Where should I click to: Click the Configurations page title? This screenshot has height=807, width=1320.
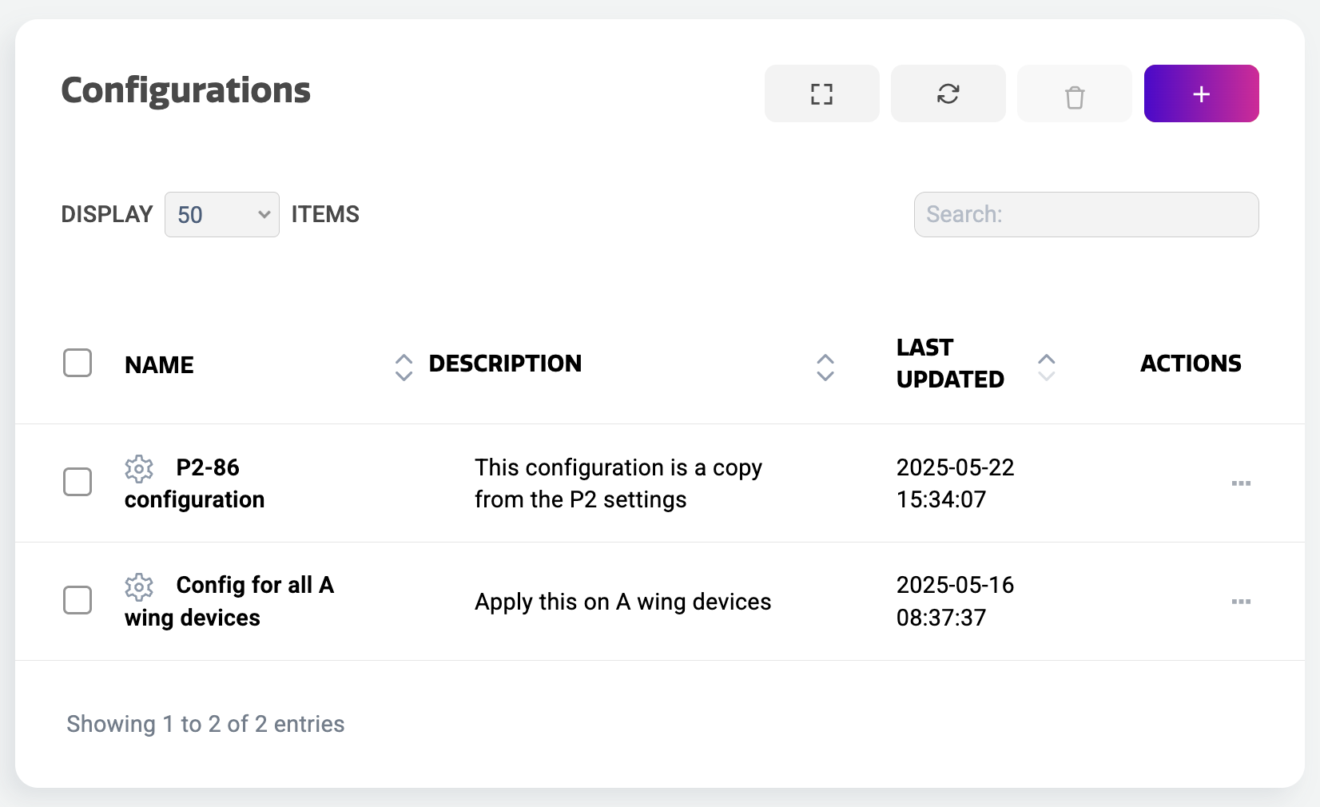[185, 90]
